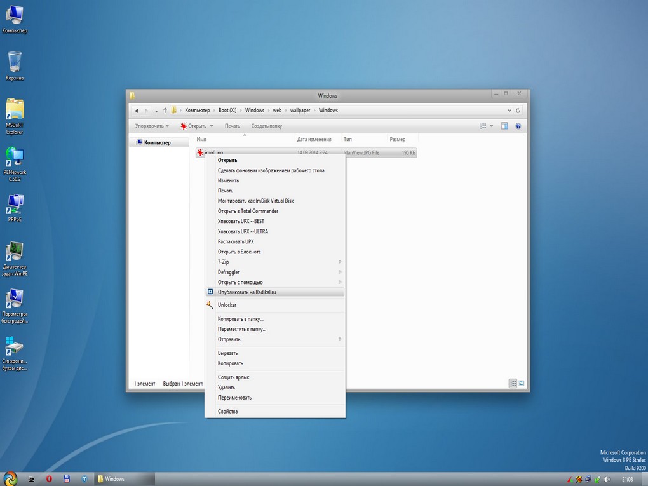Choose Копировать in context menu
The image size is (648, 486).
pyautogui.click(x=275, y=363)
